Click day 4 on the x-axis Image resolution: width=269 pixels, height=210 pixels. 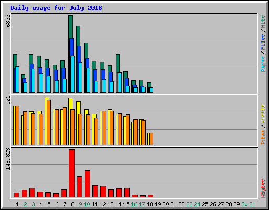click(41, 204)
